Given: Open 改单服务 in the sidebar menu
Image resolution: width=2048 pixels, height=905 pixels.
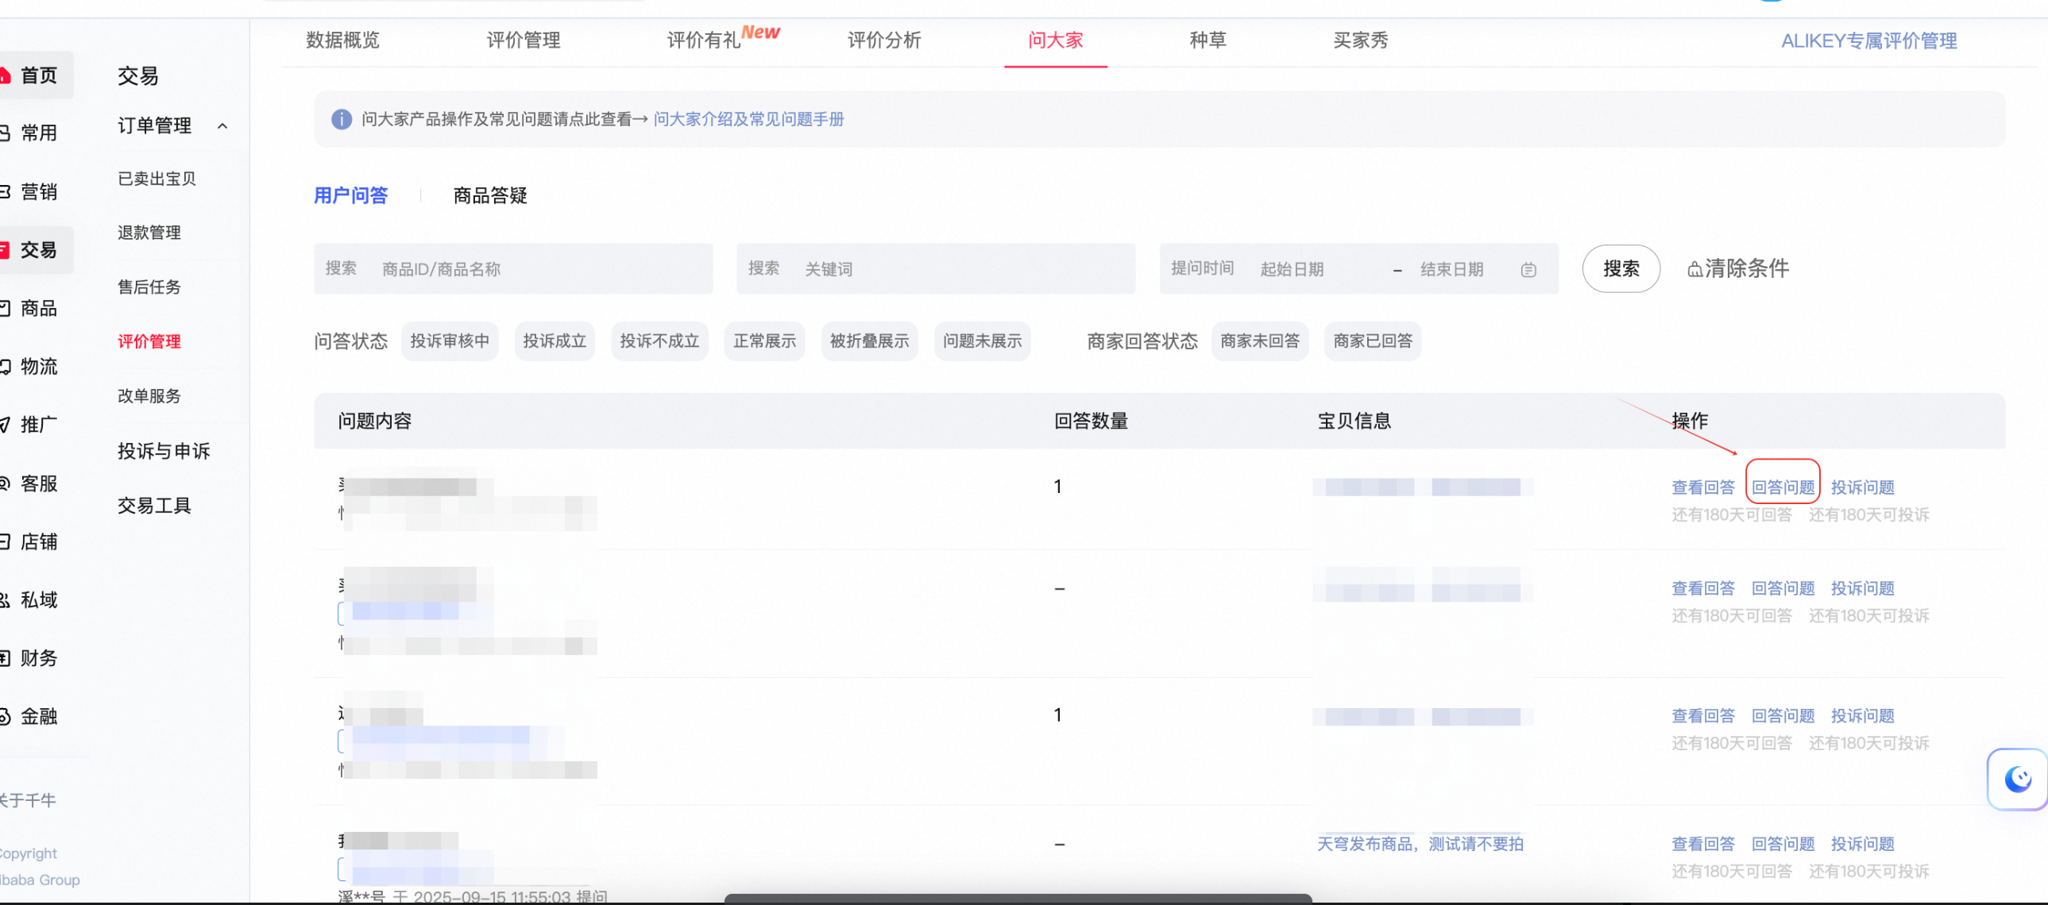Looking at the screenshot, I should click(149, 395).
